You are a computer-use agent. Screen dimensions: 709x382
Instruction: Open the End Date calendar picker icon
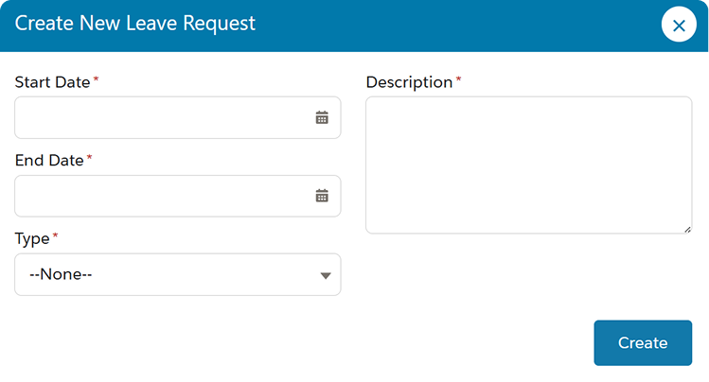(322, 196)
